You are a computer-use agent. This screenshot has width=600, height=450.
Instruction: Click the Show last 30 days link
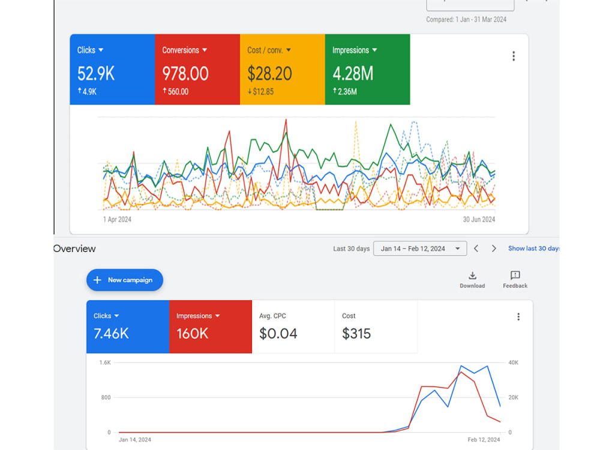[x=534, y=248]
